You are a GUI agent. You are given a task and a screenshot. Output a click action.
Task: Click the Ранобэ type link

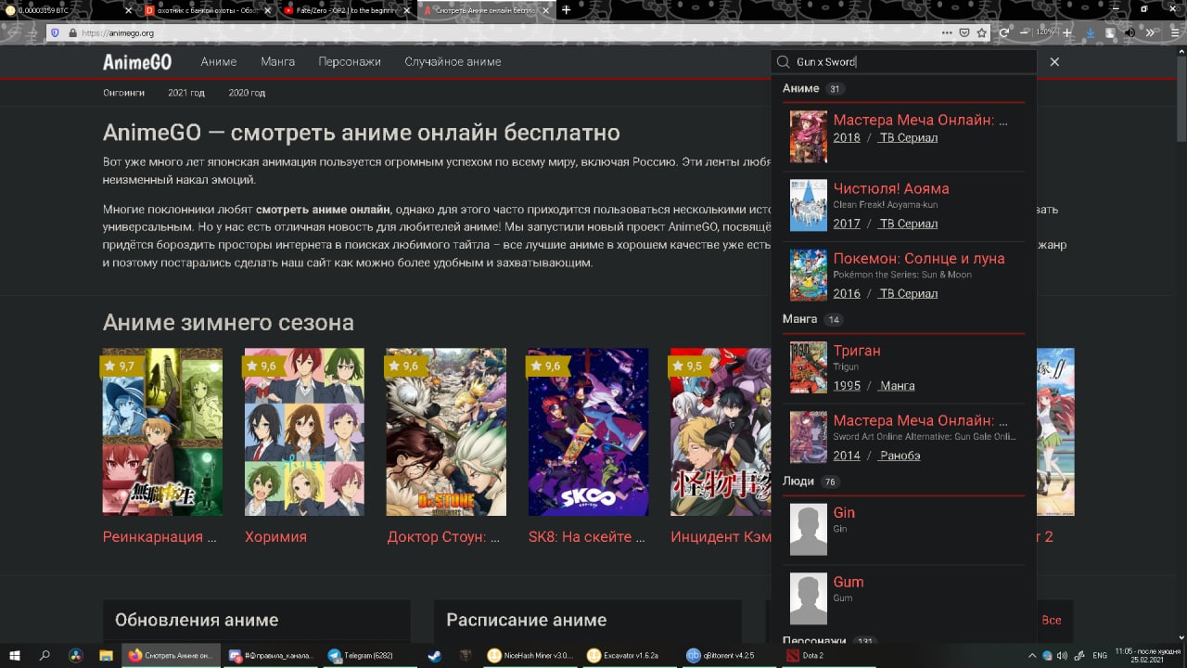click(900, 456)
